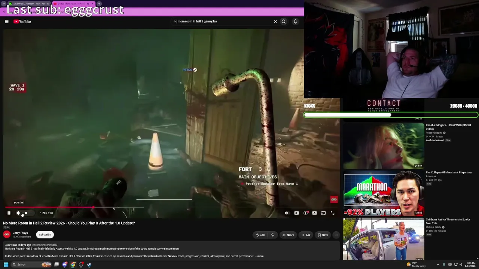Screen dimensions: 479x269
Task: Open the taskbar volume speaker icon
Action: (x=460, y=265)
